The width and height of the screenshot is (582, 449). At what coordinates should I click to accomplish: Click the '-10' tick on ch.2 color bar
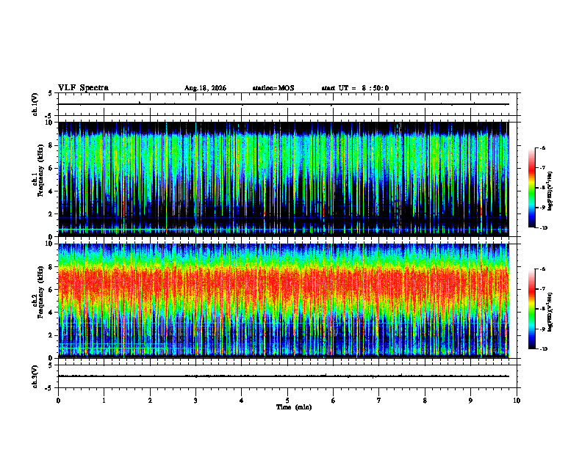coord(543,349)
